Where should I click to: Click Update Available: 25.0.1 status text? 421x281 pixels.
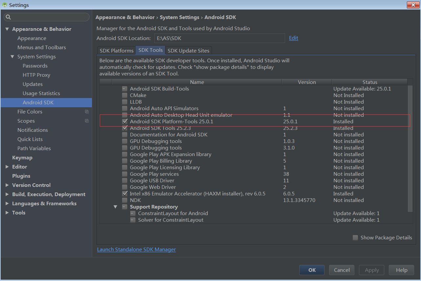click(x=362, y=89)
